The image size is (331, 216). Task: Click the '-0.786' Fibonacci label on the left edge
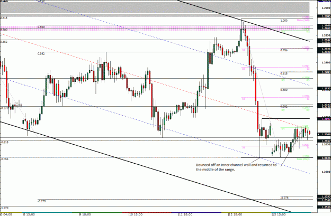tap(4, 159)
